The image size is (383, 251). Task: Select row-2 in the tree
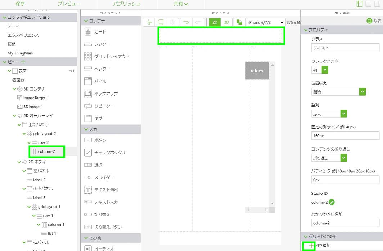(x=43, y=142)
